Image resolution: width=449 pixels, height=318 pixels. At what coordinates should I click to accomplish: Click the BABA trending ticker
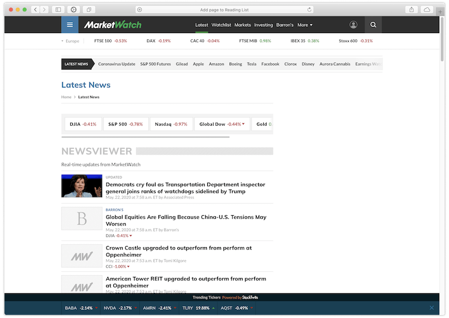[81, 308]
